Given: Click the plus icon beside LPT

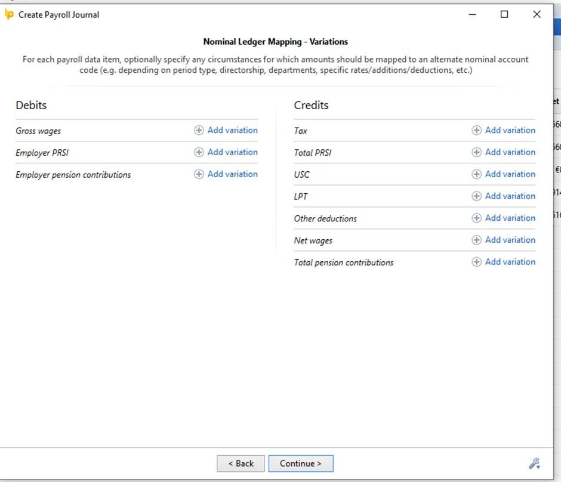Looking at the screenshot, I should (x=477, y=196).
